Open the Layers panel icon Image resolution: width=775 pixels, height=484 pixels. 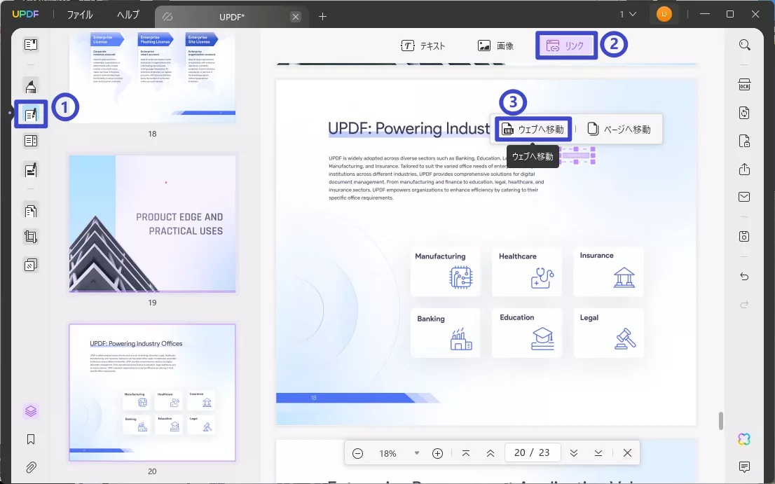pyautogui.click(x=31, y=411)
